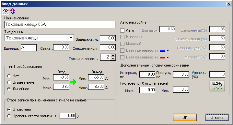233x125 pixels.
Task: Click the Выход Мин. field -65.00
Action: point(96,77)
